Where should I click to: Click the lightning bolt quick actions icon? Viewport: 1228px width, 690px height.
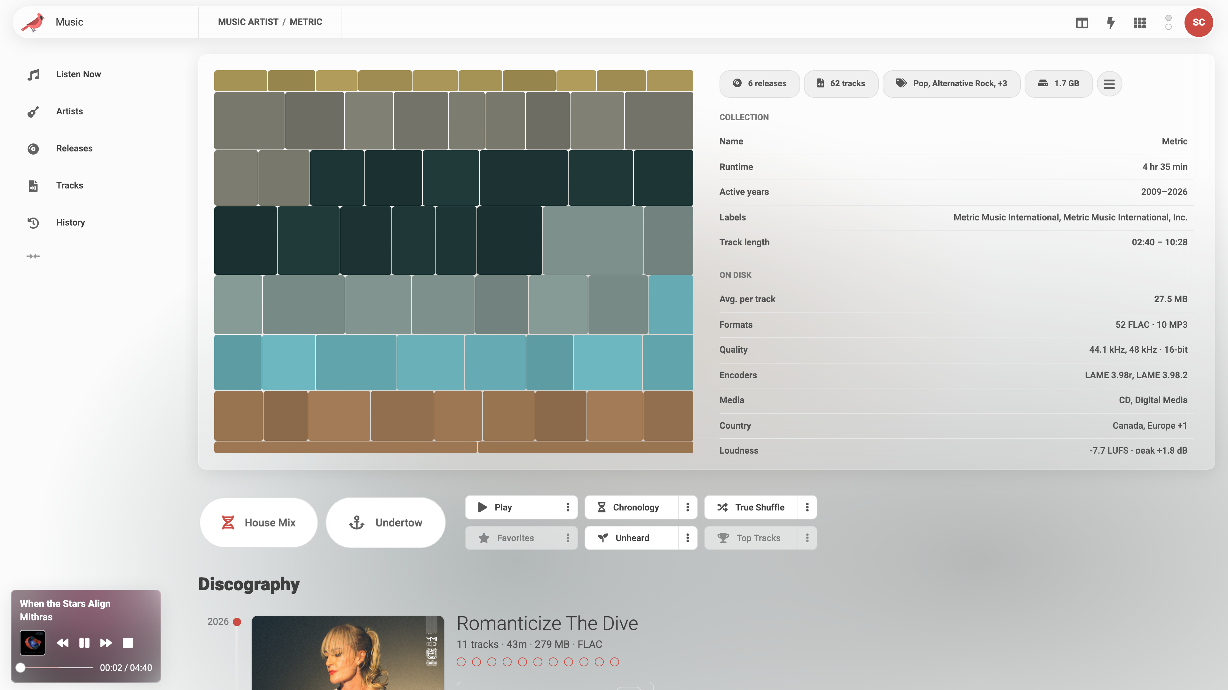click(x=1111, y=22)
